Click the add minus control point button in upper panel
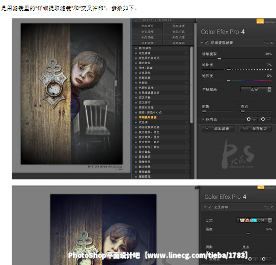Image resolution: width=276 pixels, height=265 pixels. click(265, 119)
